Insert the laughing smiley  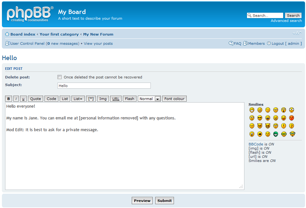[x=268, y=118]
